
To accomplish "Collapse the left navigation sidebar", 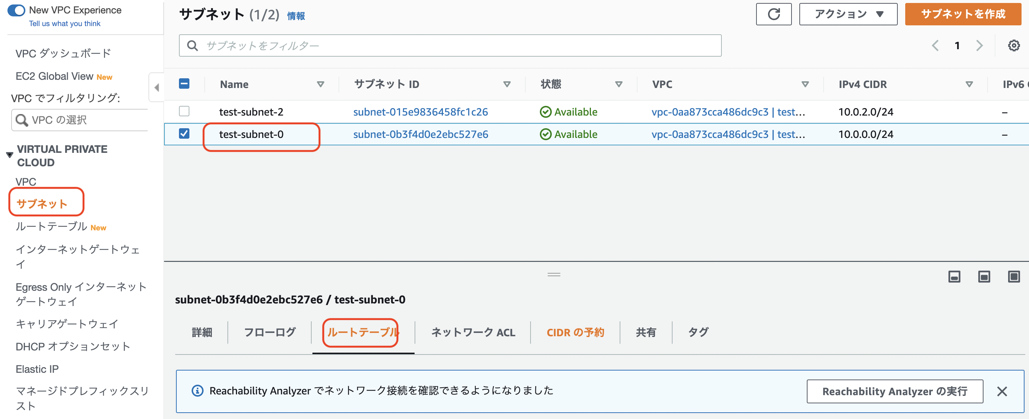I will [x=157, y=87].
